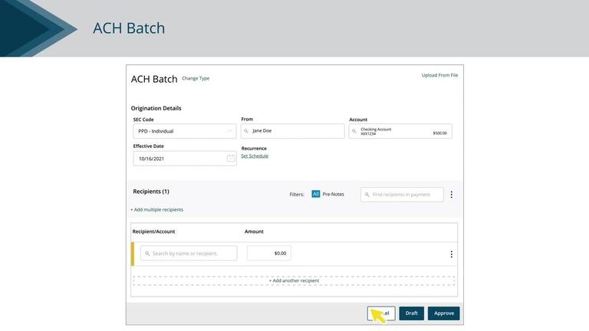Click the search icon in Account field
This screenshot has height=331, width=589.
[x=354, y=131]
